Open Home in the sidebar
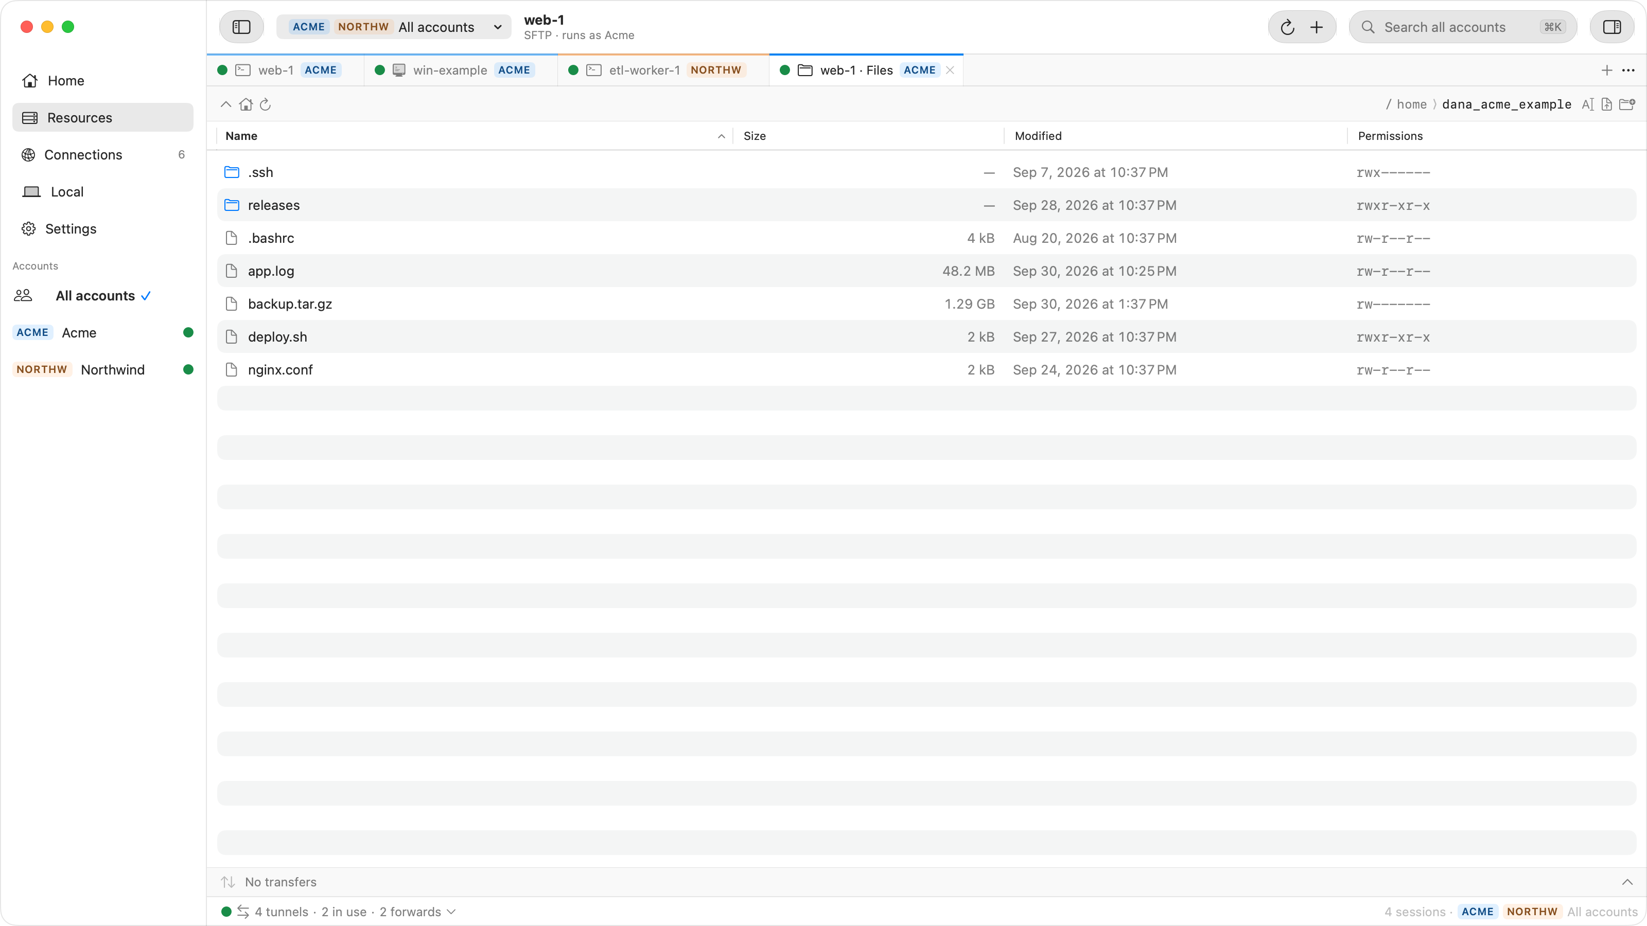The image size is (1647, 926). coord(103,81)
